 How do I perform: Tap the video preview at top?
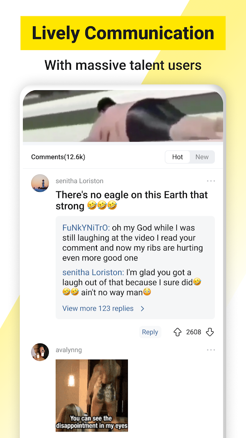pos(123,116)
